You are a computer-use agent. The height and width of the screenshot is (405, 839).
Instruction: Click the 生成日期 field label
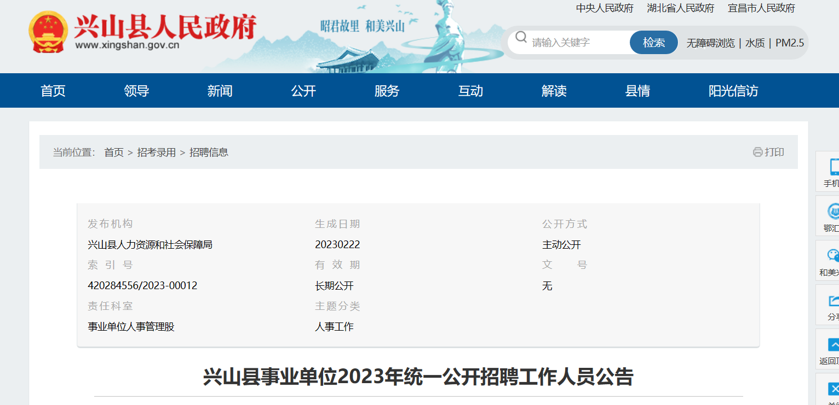337,224
